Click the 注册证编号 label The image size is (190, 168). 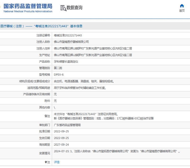tap(43, 35)
